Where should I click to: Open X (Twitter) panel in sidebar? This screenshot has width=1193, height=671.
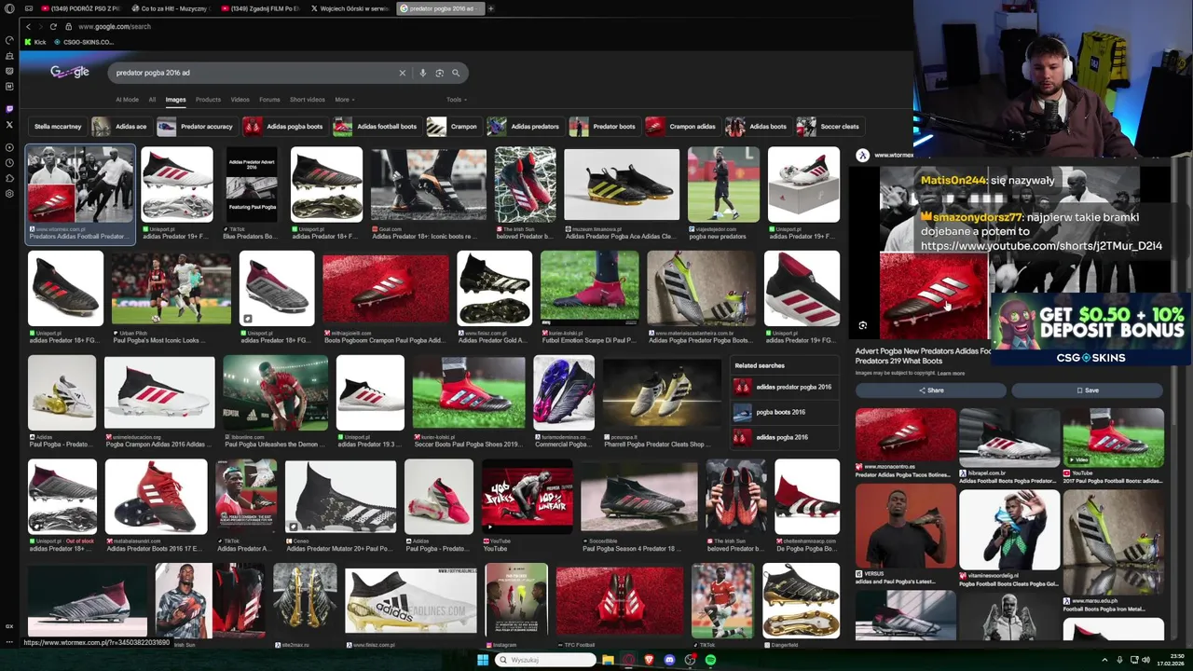9,124
